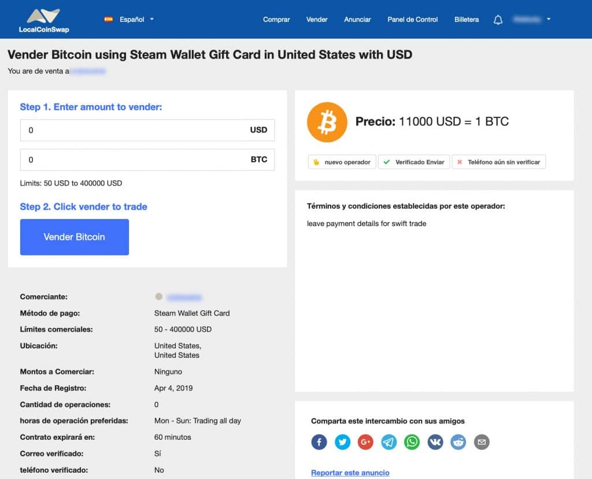Click the '60 minutos' expiry value

(172, 437)
